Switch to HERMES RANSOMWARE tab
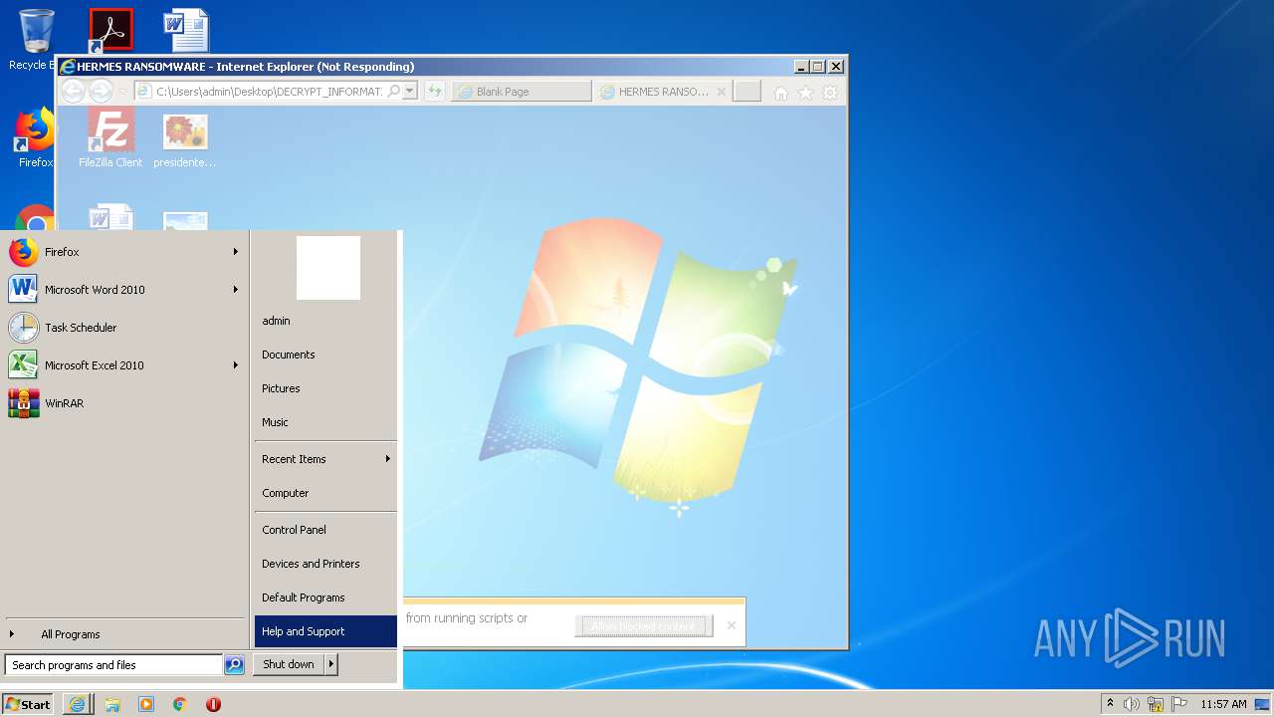The height and width of the screenshot is (717, 1274). 662,92
